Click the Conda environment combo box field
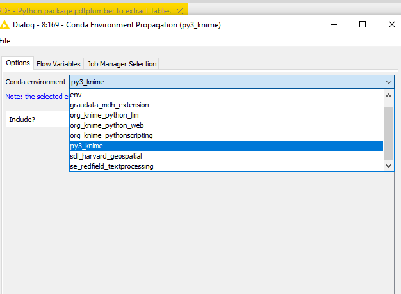This screenshot has width=401, height=294. [x=231, y=82]
